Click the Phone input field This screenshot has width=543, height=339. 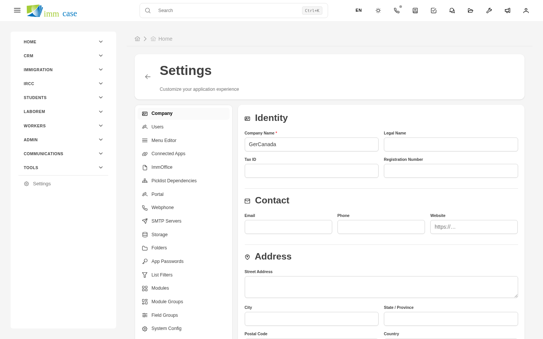pos(381,227)
